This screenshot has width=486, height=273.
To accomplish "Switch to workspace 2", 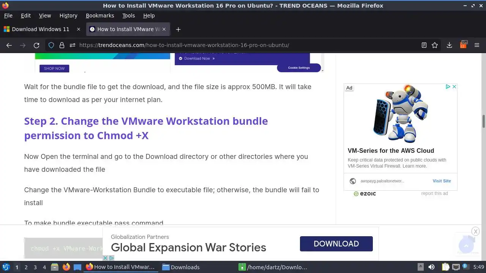I will (x=26, y=267).
